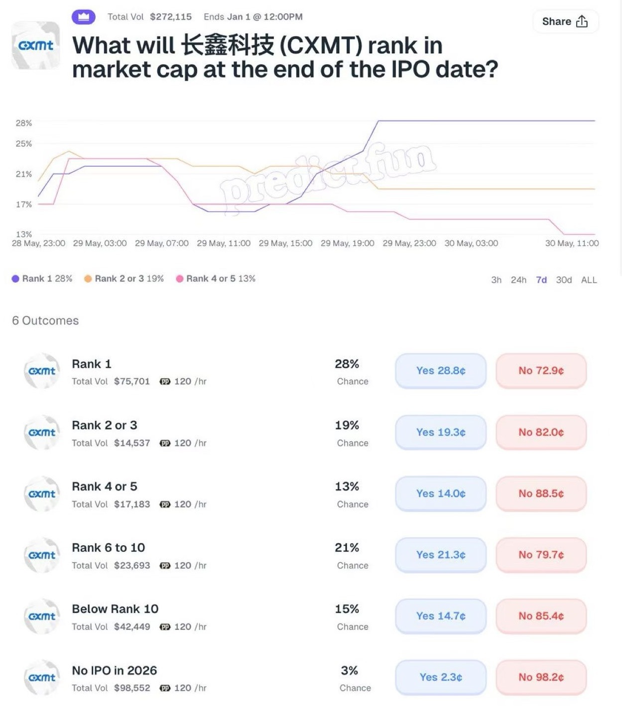The height and width of the screenshot is (719, 622).
Task: Toggle the Rank 4 or 5 legend series
Action: pos(216,279)
